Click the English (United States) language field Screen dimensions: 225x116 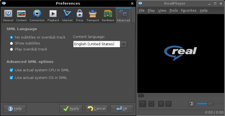coord(97,44)
